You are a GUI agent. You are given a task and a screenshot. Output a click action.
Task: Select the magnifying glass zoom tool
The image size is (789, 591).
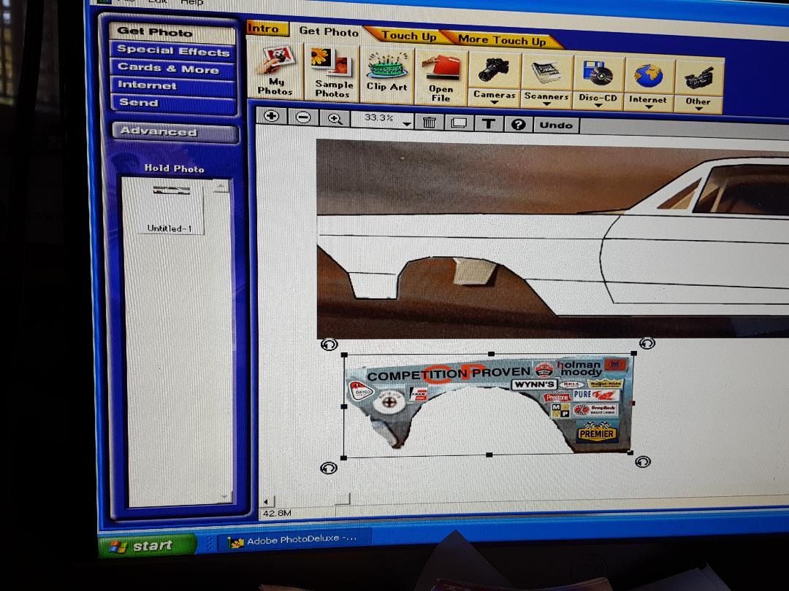click(x=335, y=119)
